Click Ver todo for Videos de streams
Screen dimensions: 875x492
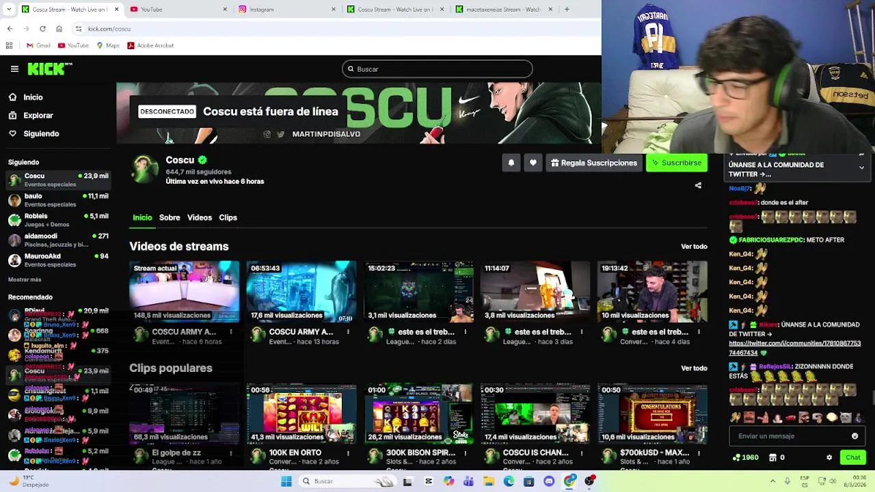694,246
